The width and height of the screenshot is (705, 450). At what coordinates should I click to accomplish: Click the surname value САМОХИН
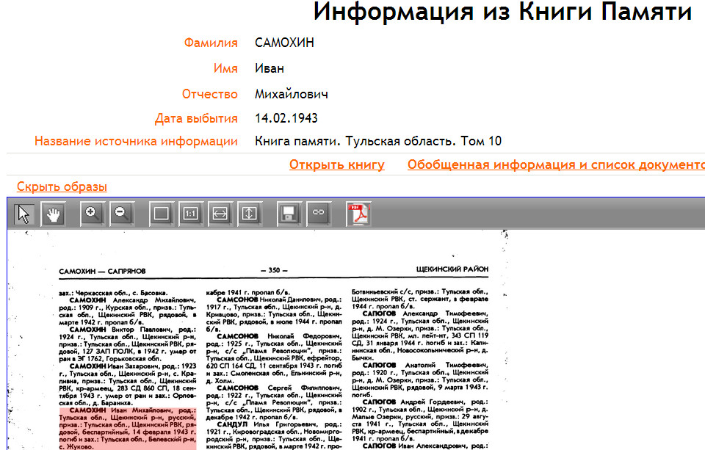[284, 43]
